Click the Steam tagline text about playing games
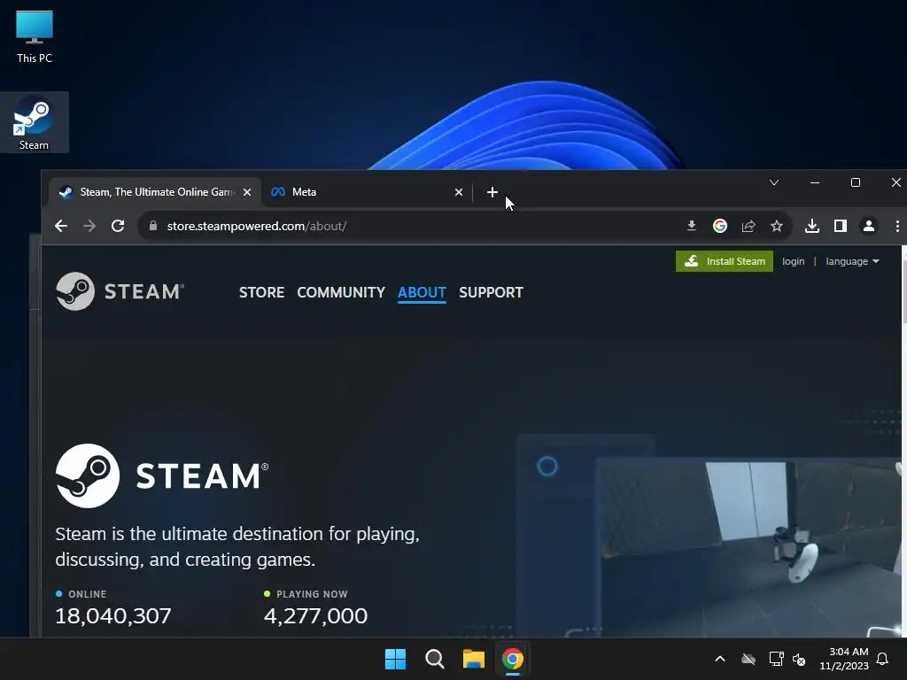This screenshot has height=680, width=907. 237,546
